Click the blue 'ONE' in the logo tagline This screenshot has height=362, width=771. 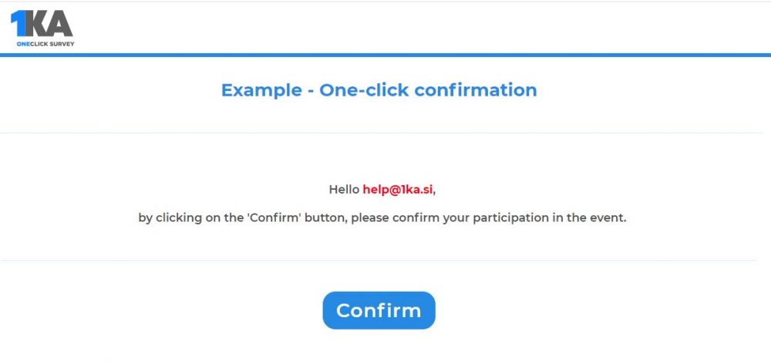click(23, 44)
